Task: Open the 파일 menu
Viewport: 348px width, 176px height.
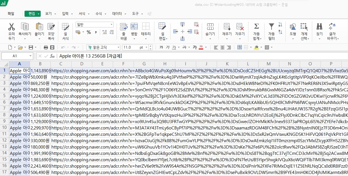Action: pos(11,14)
